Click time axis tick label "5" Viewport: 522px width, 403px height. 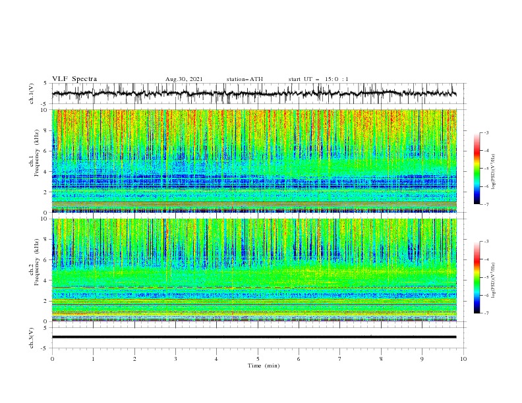pos(258,359)
